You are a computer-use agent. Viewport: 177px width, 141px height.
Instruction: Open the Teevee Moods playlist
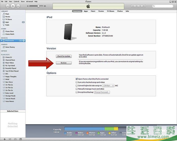10,99
